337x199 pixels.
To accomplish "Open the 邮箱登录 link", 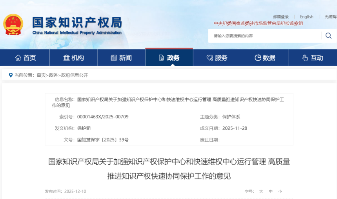I will 281,17.
